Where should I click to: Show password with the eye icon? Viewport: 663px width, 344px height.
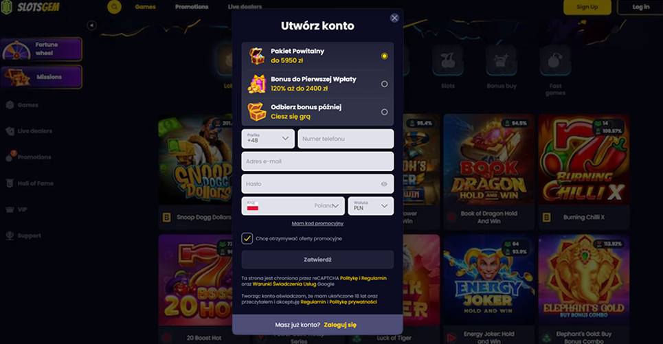(384, 184)
